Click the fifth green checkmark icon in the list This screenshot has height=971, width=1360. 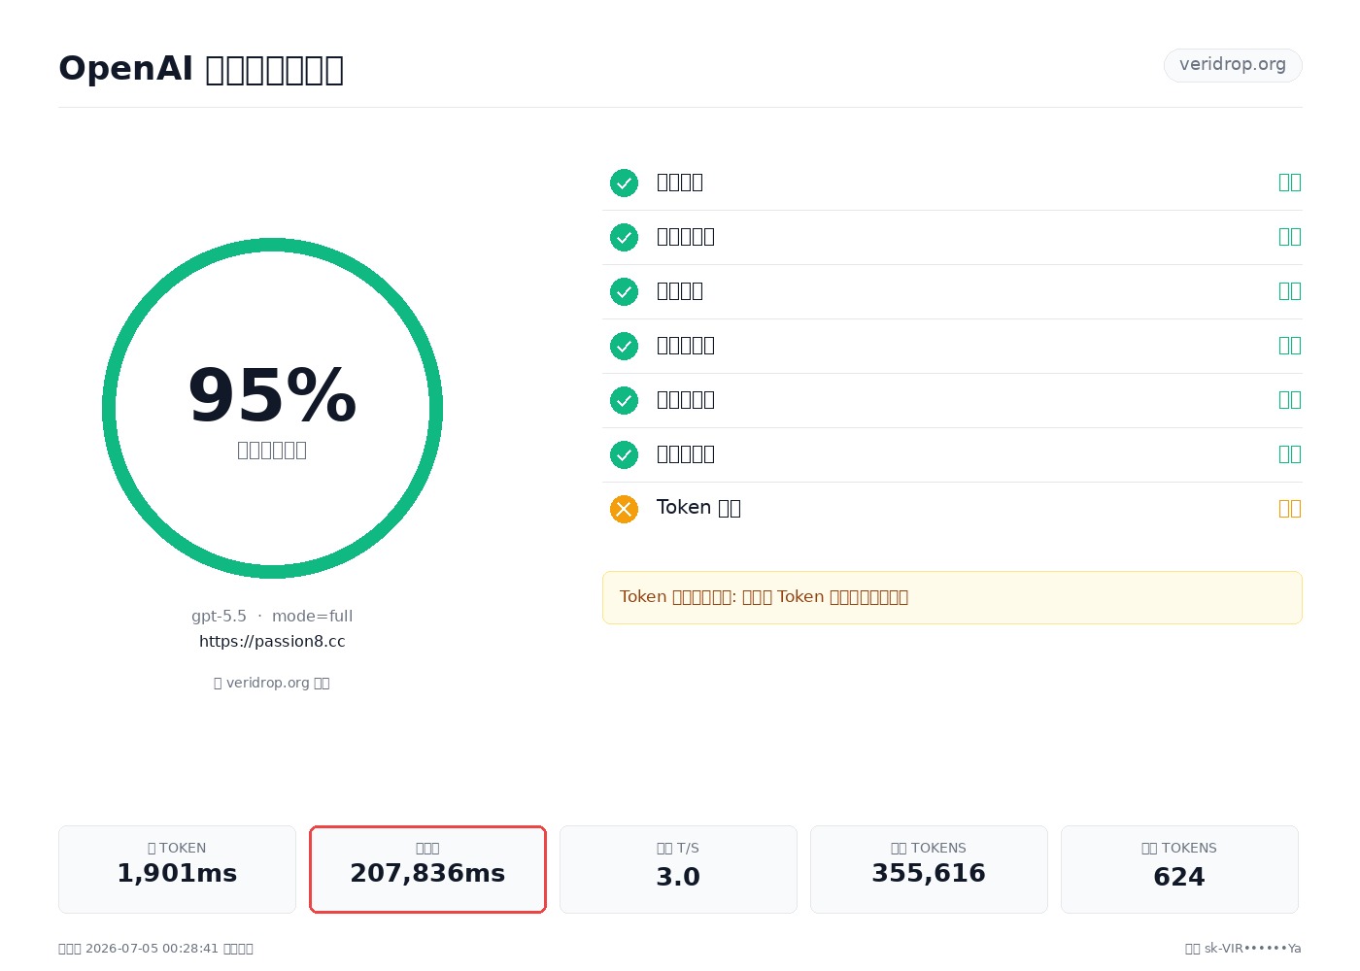point(624,400)
